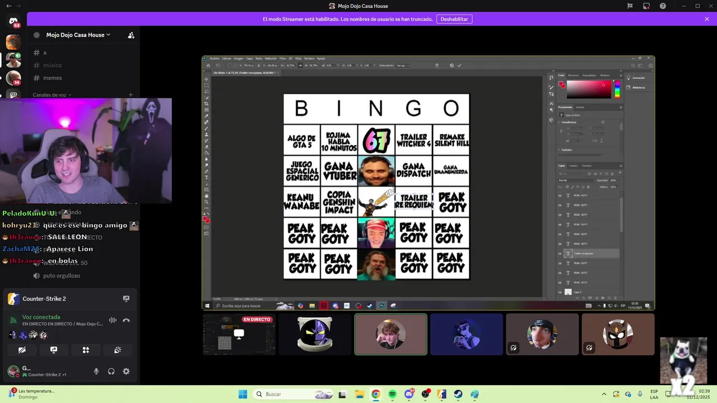Open Discord help question-mark icon
The width and height of the screenshot is (717, 403).
[x=663, y=6]
